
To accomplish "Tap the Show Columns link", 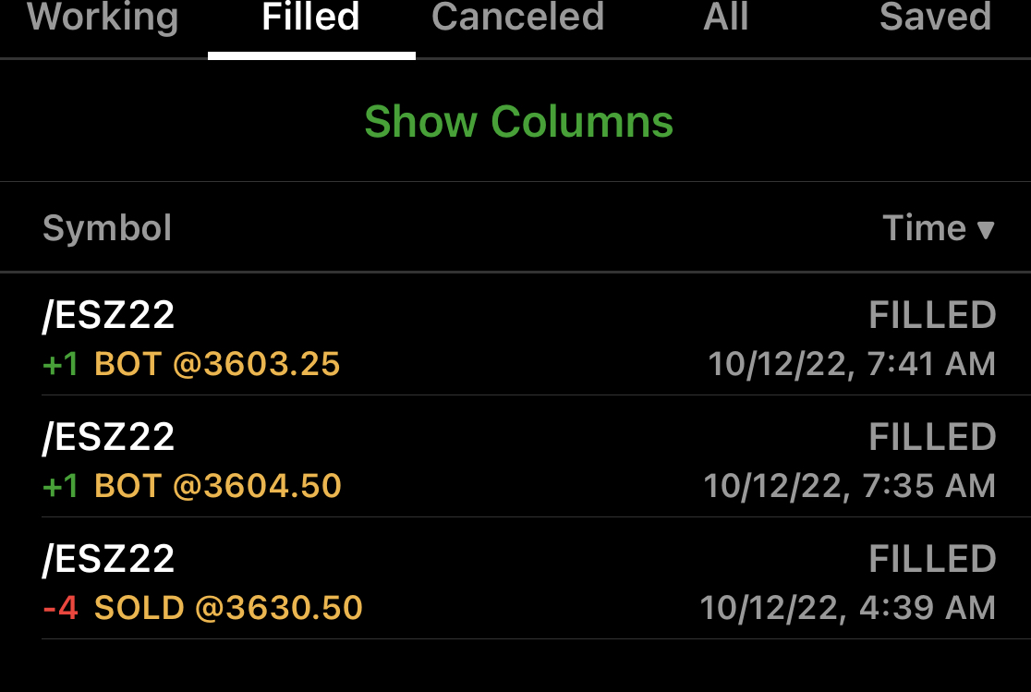I will (518, 122).
